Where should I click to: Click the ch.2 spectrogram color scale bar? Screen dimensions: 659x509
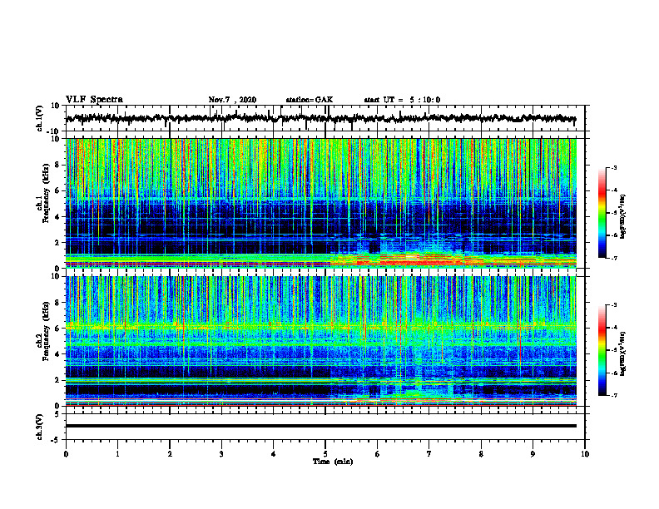pos(602,350)
